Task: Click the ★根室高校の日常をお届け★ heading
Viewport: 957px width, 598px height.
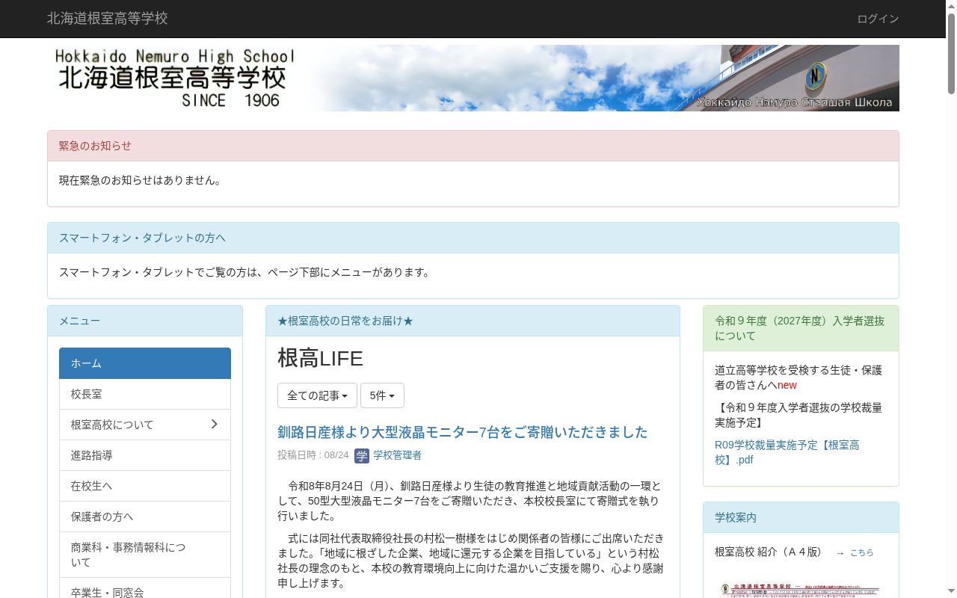Action: [x=473, y=321]
